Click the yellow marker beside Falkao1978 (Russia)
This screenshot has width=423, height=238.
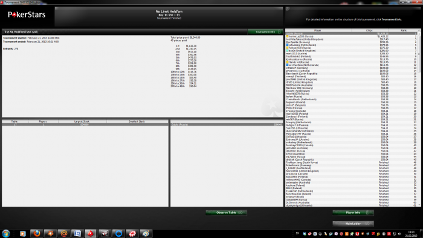287,48
